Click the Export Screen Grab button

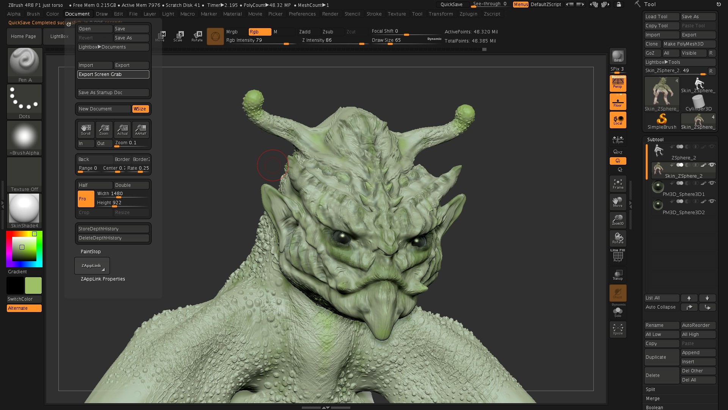113,74
